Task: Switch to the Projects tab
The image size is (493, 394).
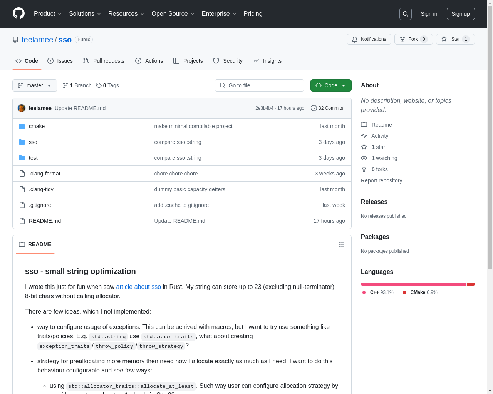Action: click(x=188, y=61)
